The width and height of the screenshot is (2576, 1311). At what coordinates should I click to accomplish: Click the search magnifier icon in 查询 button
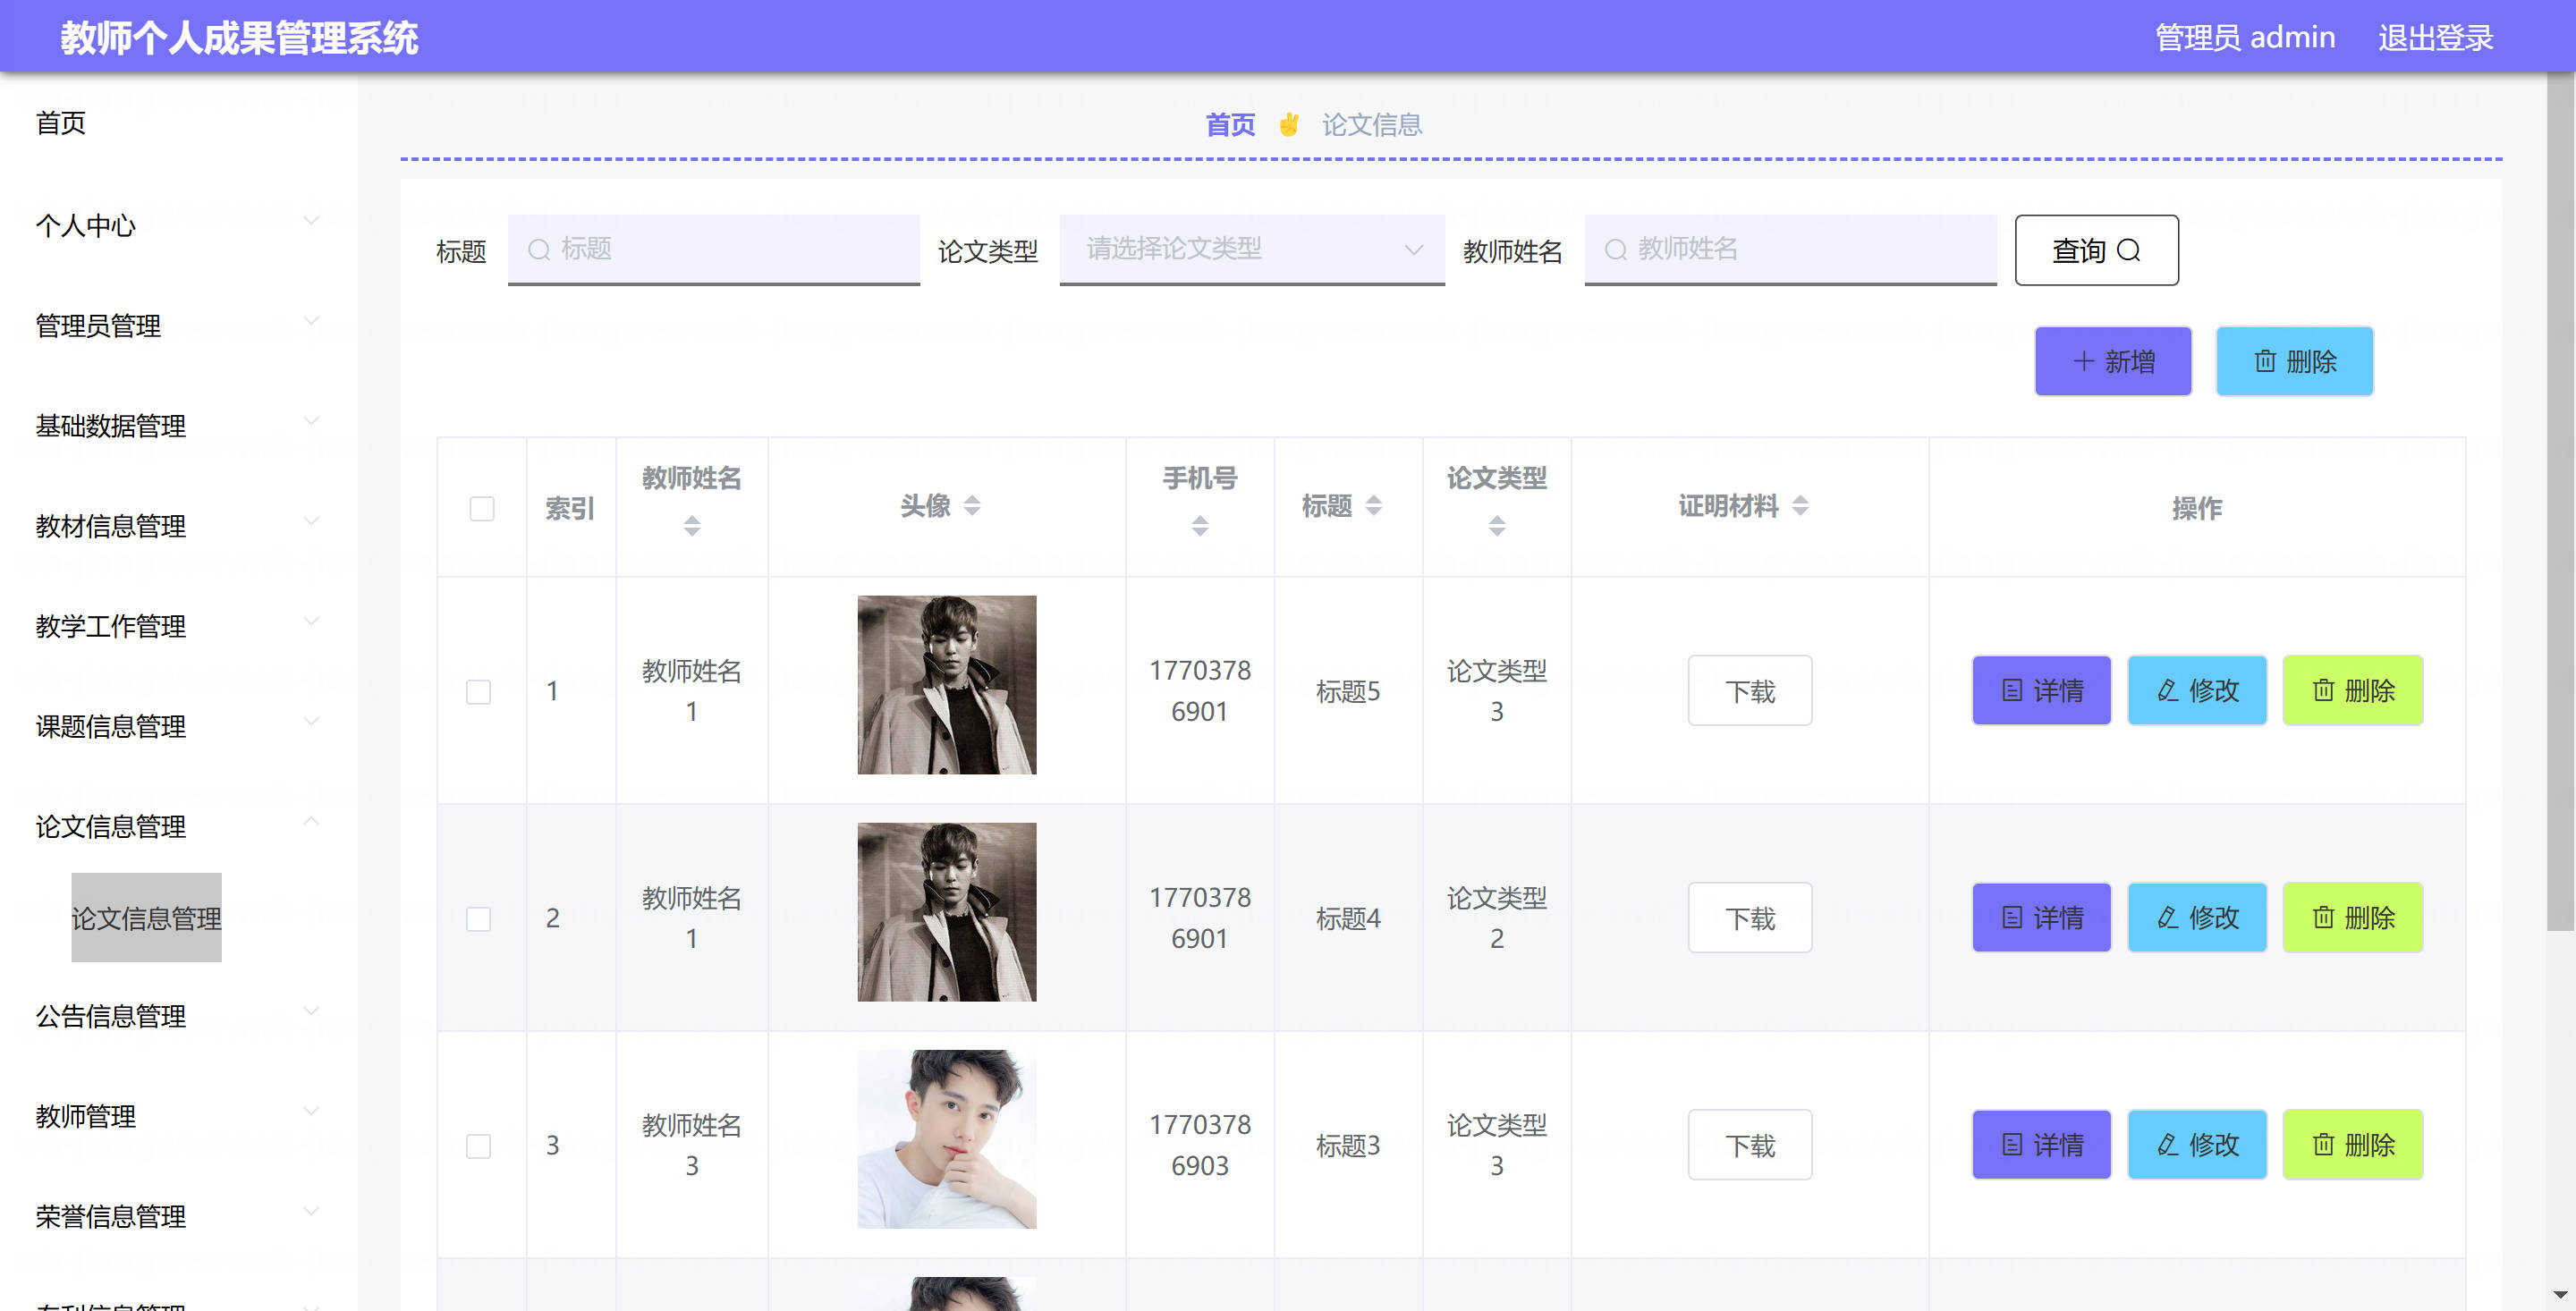[2129, 250]
